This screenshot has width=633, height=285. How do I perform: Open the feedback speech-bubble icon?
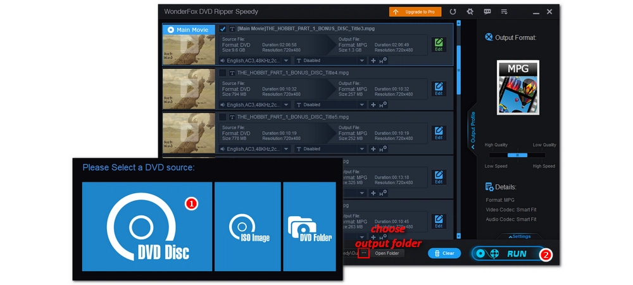click(x=487, y=11)
